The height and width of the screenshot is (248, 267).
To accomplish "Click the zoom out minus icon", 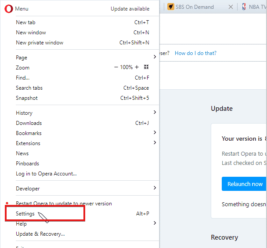I will click(x=116, y=67).
